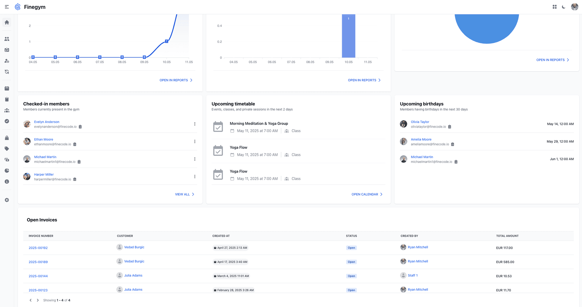Open user profile avatar menu
582x307 pixels.
tap(574, 7)
